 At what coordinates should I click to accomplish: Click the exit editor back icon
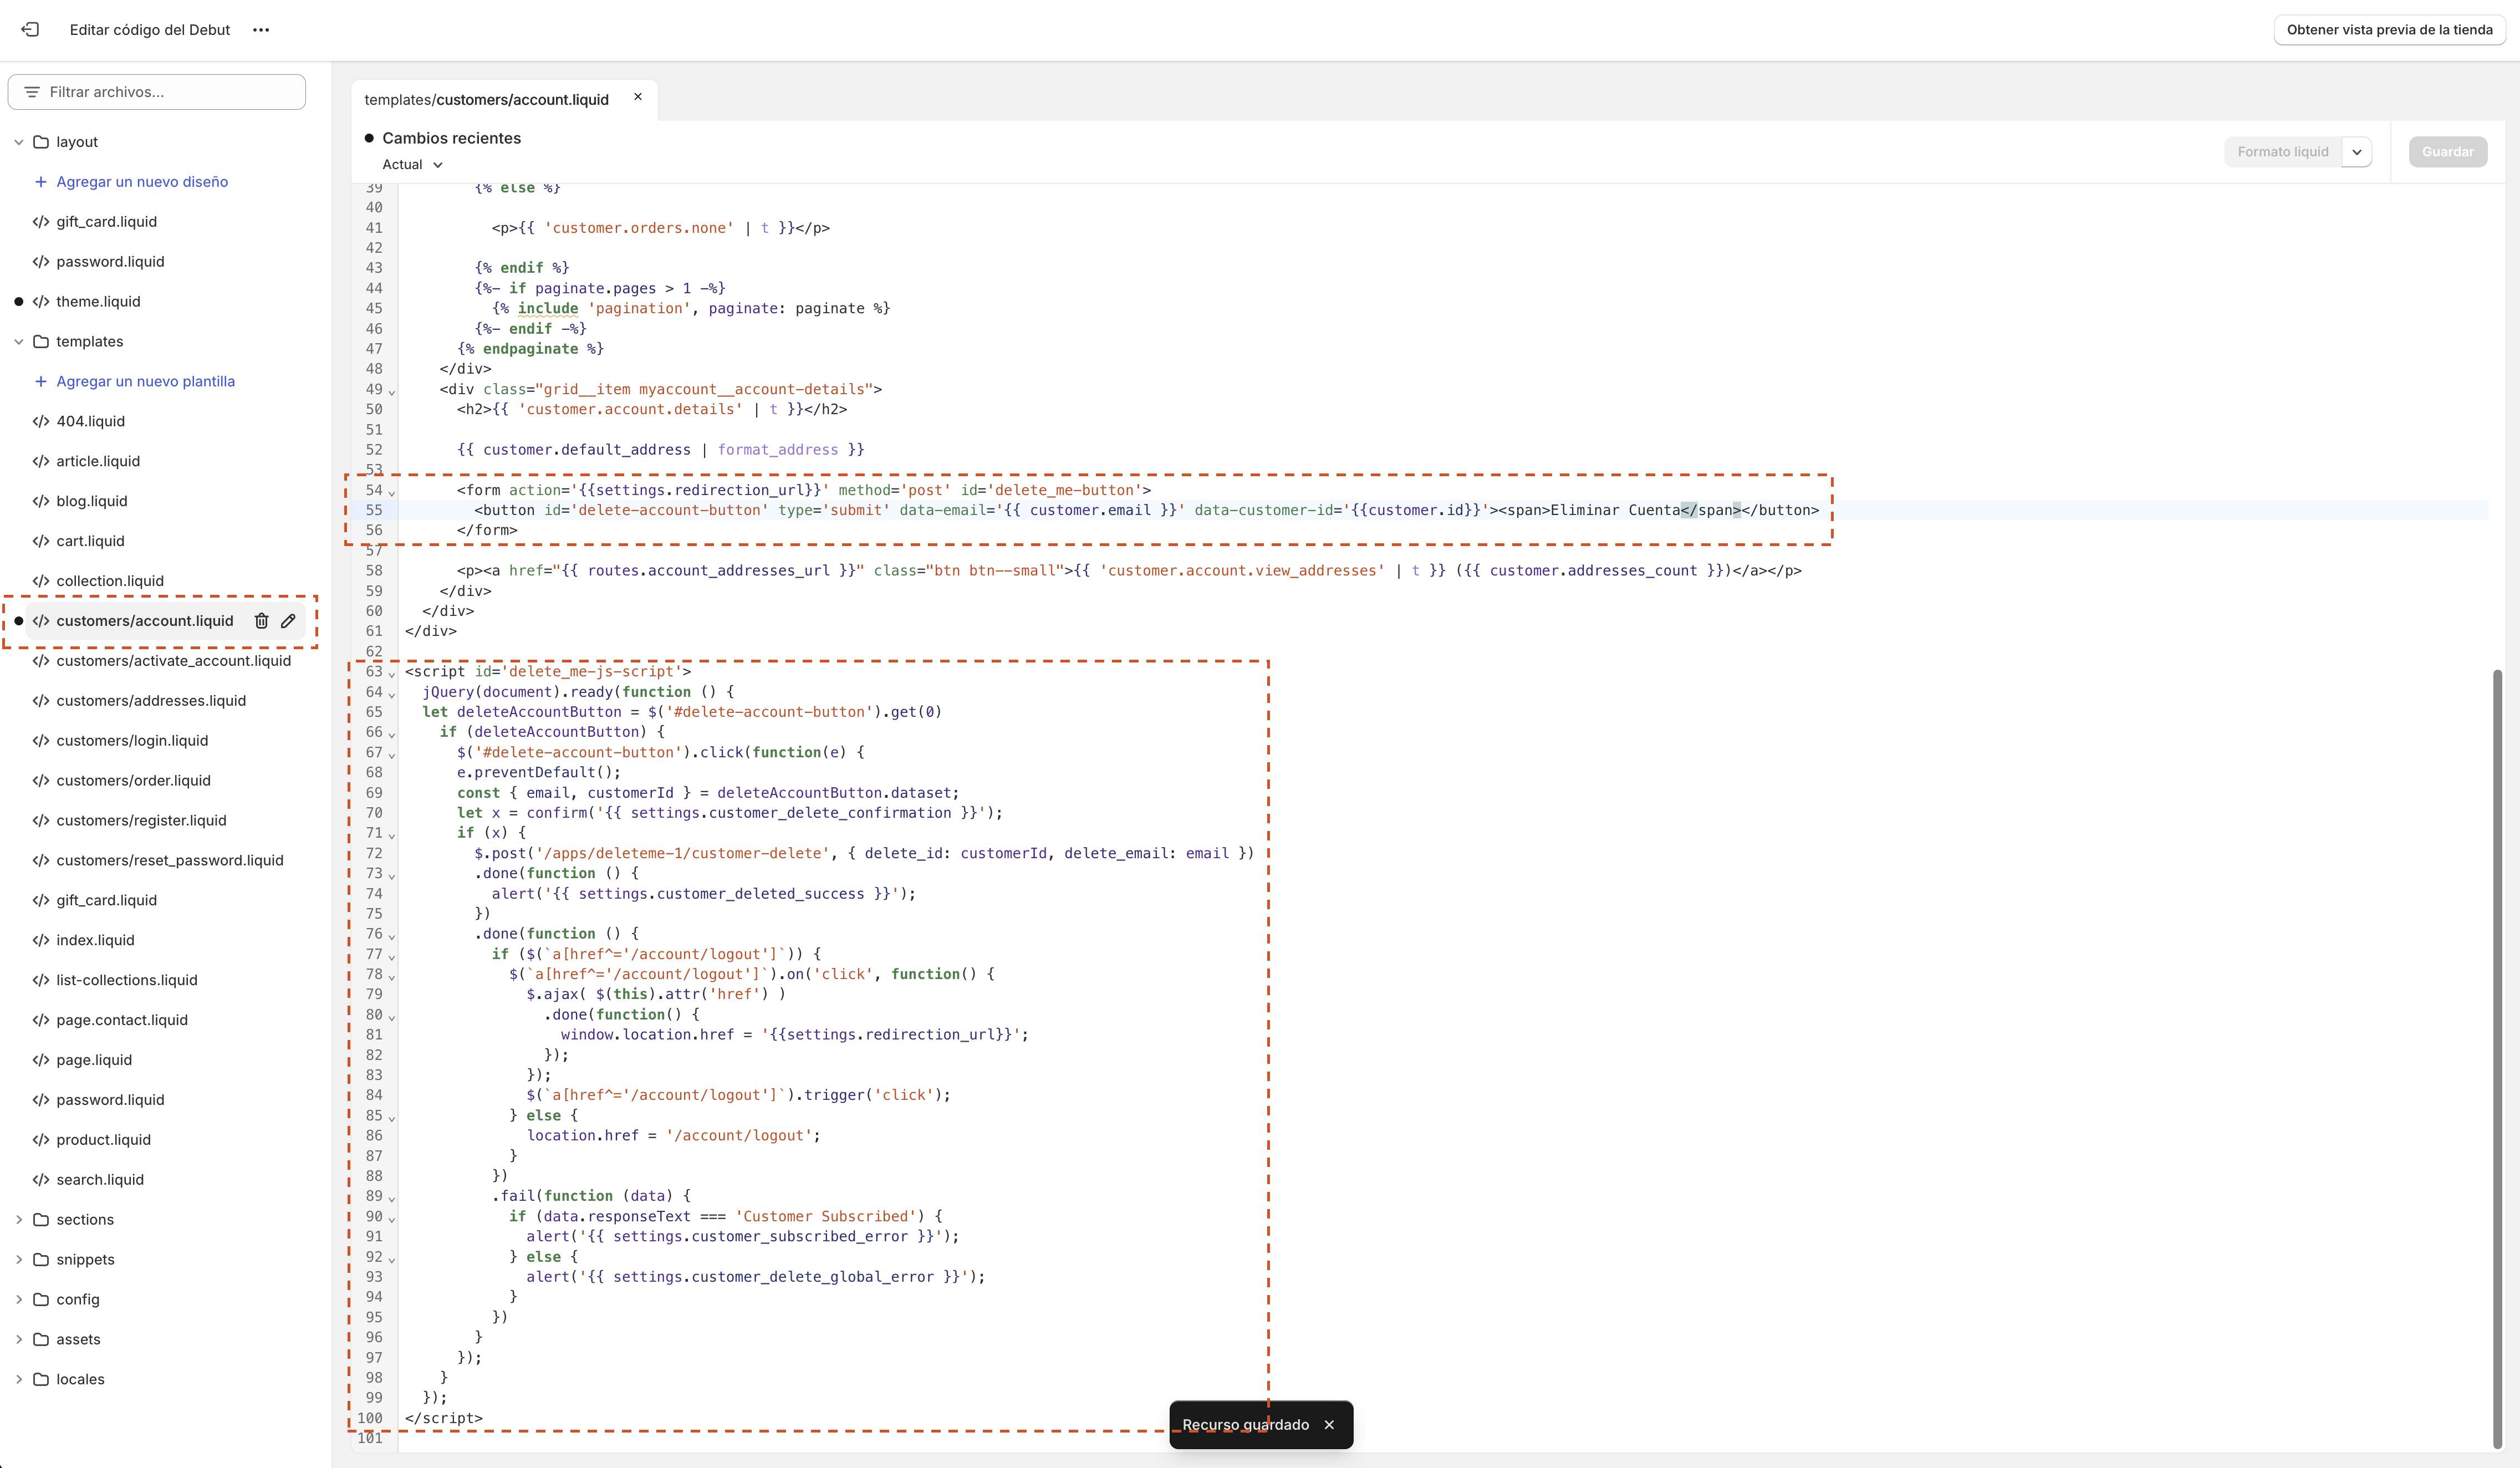(30, 30)
